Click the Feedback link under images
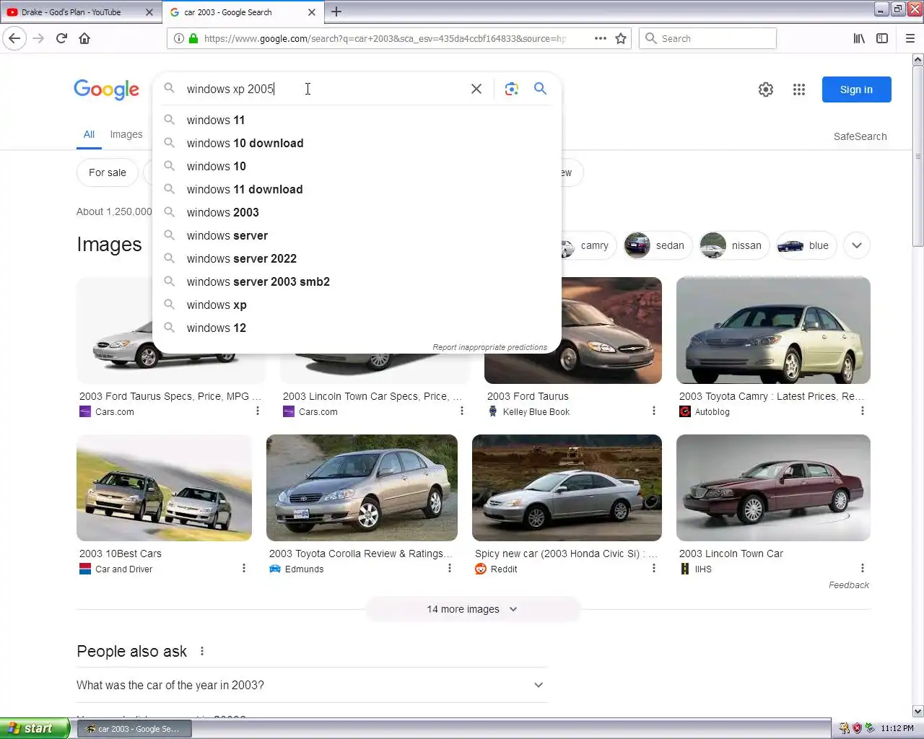Viewport: 924px width, 739px height. (x=849, y=585)
